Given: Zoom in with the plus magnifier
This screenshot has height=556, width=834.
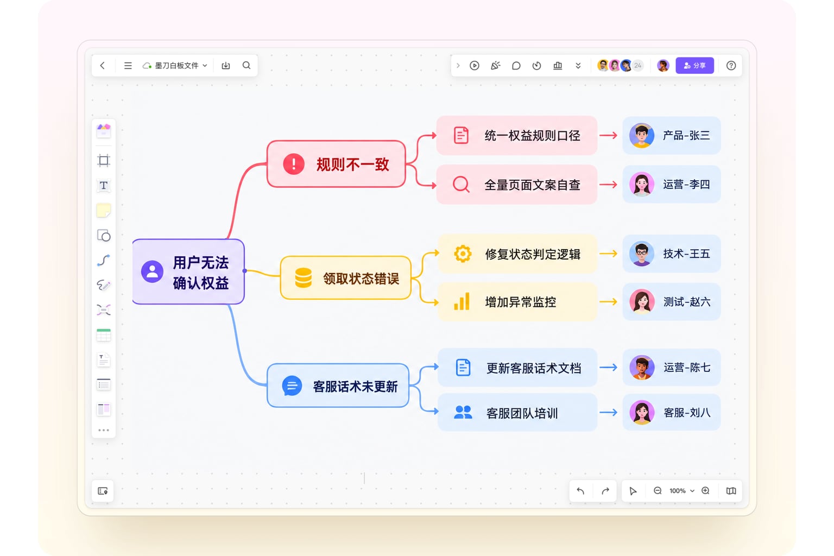Looking at the screenshot, I should click(x=706, y=491).
